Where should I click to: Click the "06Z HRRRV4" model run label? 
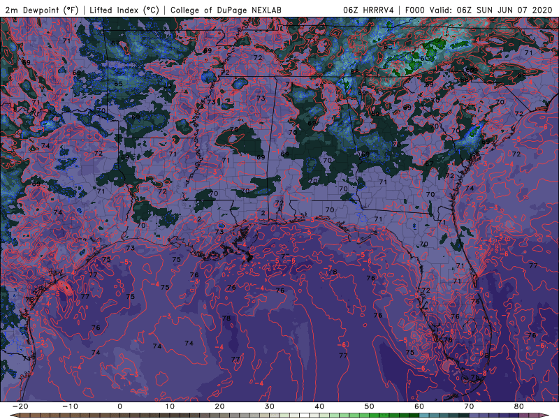coord(368,10)
